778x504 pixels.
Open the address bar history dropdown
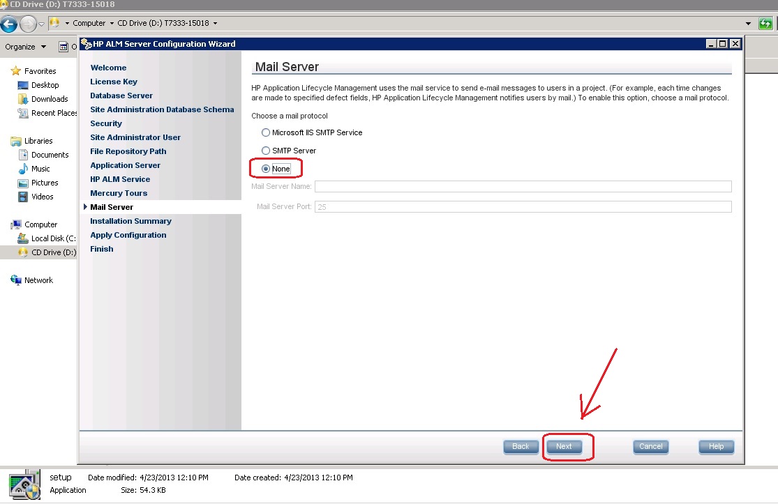[x=748, y=23]
